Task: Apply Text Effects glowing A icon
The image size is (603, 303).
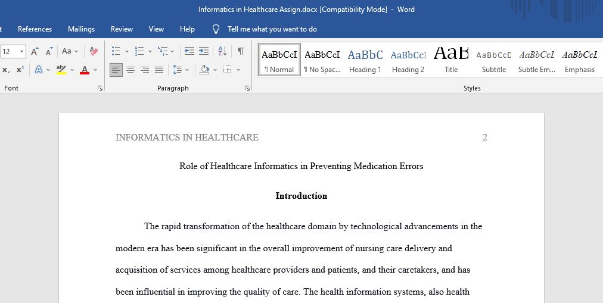Action: coord(39,70)
